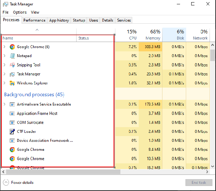
Task: Select the 'Notepad' name text
Action: (24, 56)
